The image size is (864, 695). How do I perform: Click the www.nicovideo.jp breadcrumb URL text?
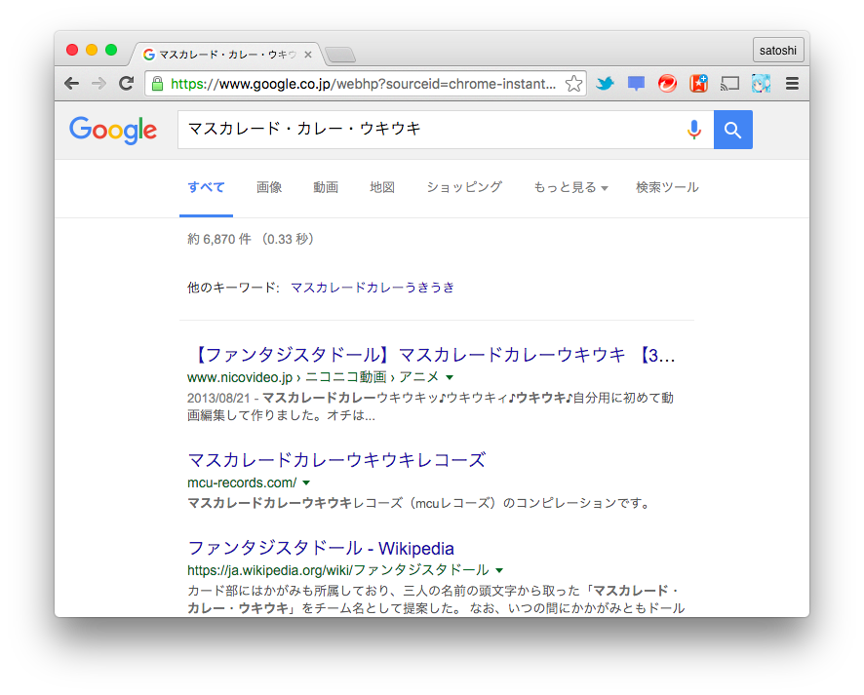point(240,377)
